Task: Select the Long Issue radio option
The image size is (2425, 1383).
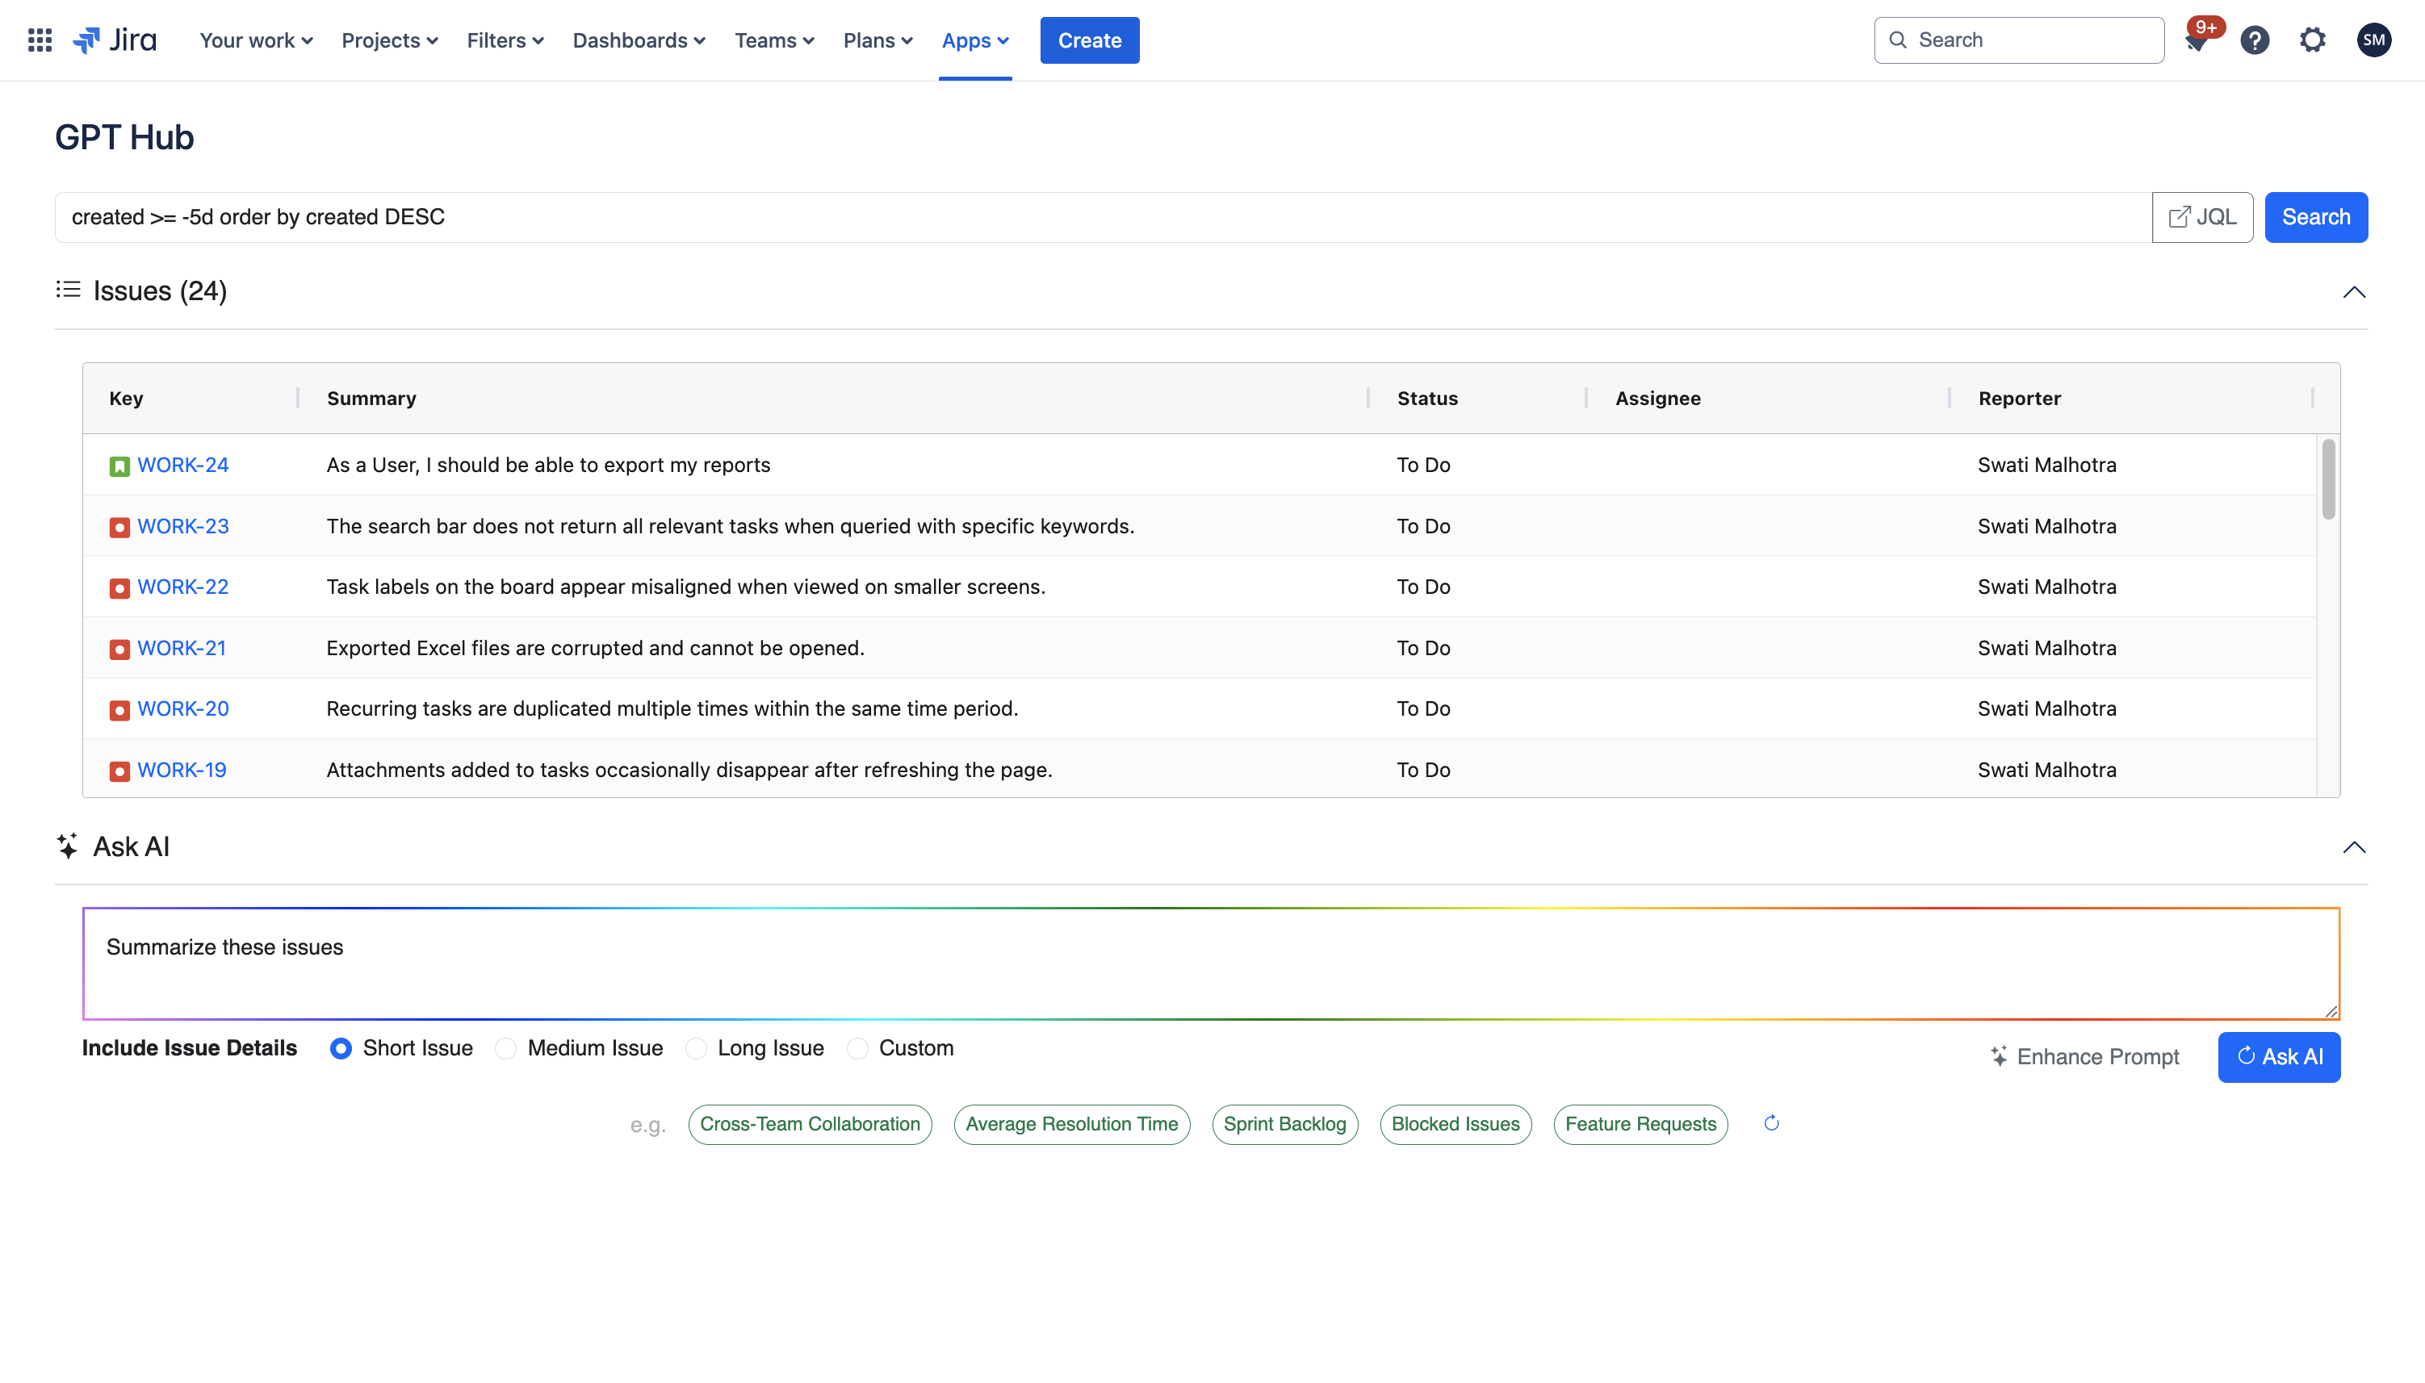Action: (697, 1047)
